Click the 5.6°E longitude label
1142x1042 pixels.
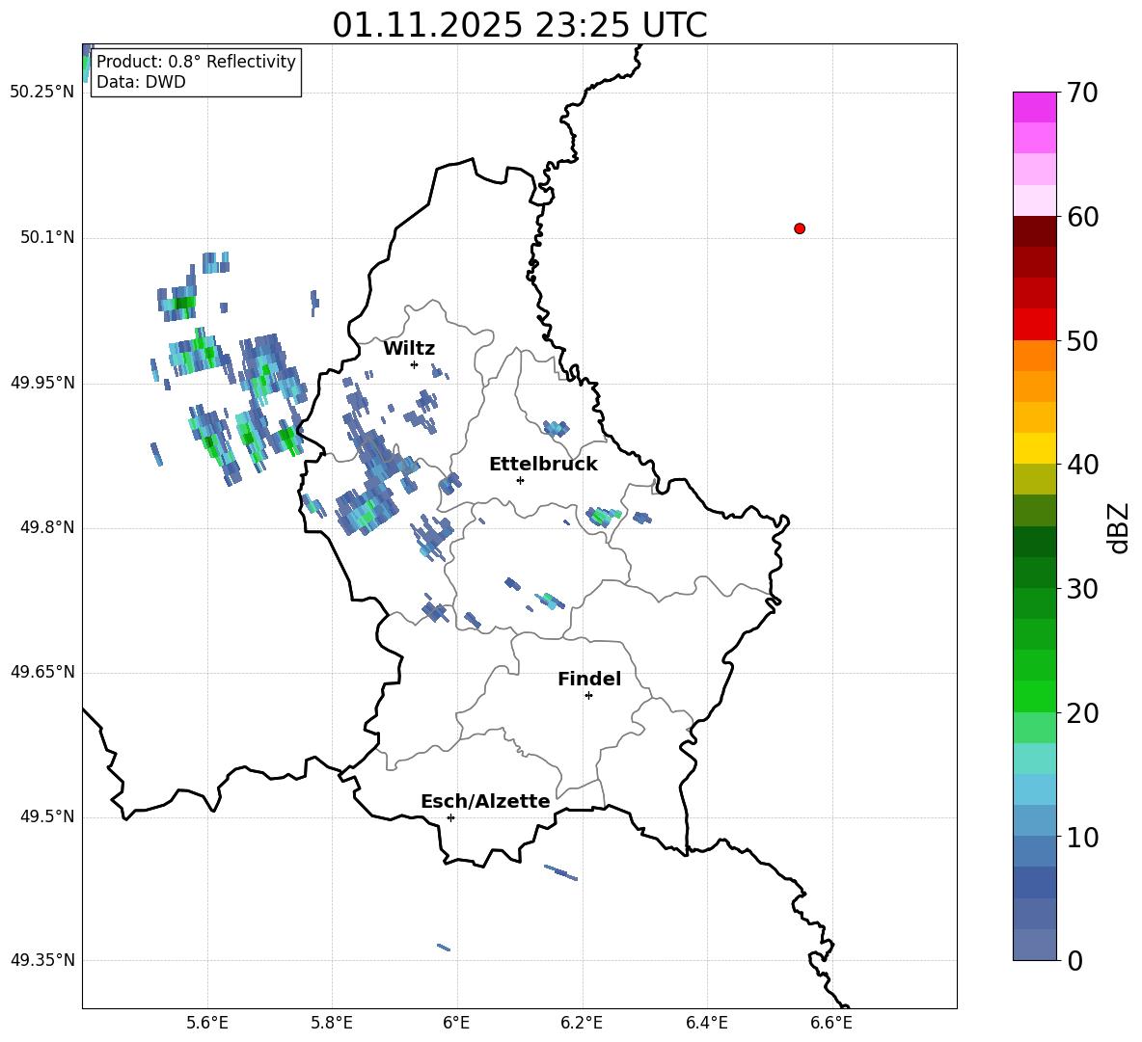click(207, 1023)
